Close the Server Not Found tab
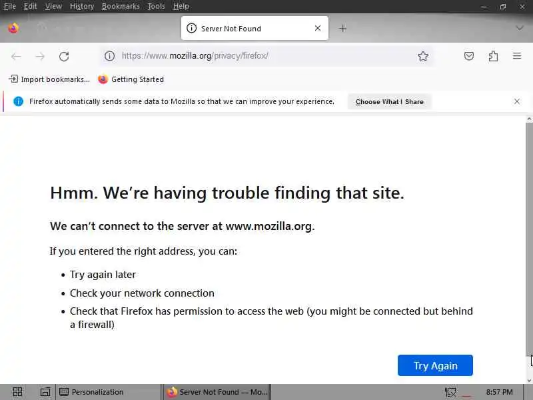533x400 pixels. click(x=318, y=29)
